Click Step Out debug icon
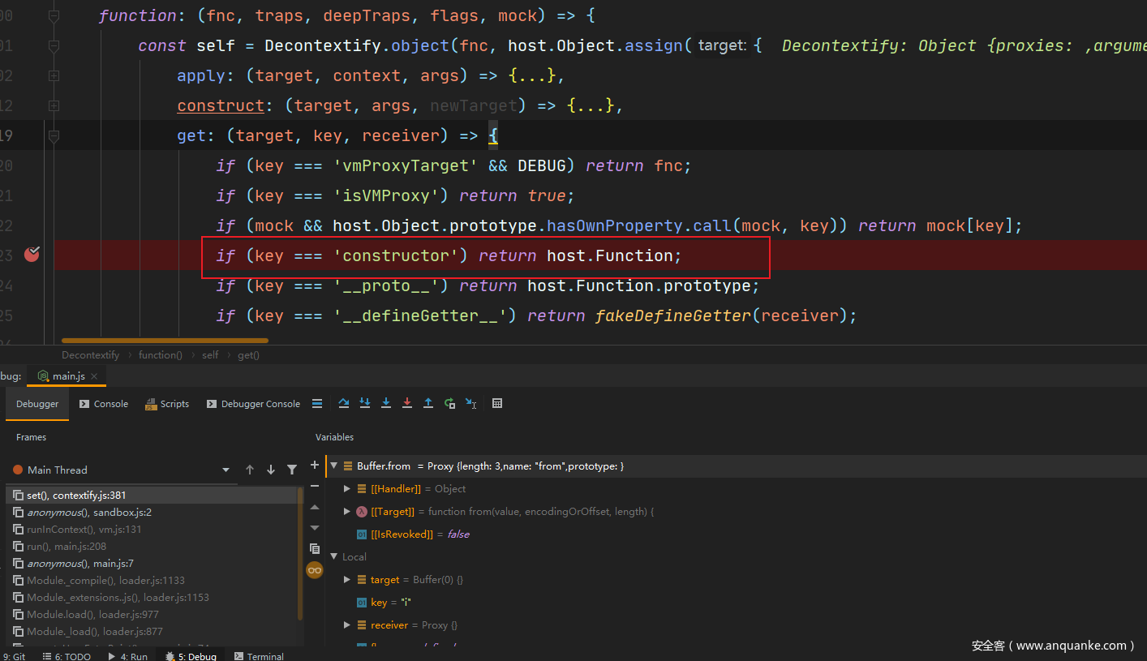1147x661 pixels. pos(428,403)
